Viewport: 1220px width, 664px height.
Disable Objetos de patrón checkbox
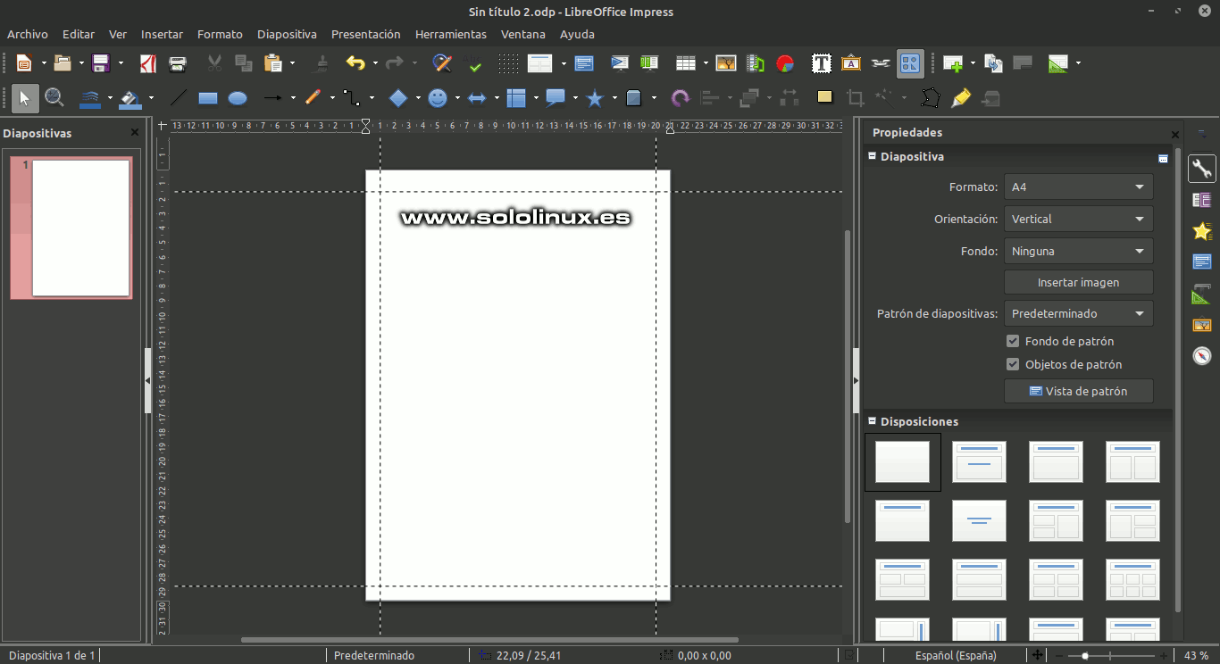coord(1013,364)
